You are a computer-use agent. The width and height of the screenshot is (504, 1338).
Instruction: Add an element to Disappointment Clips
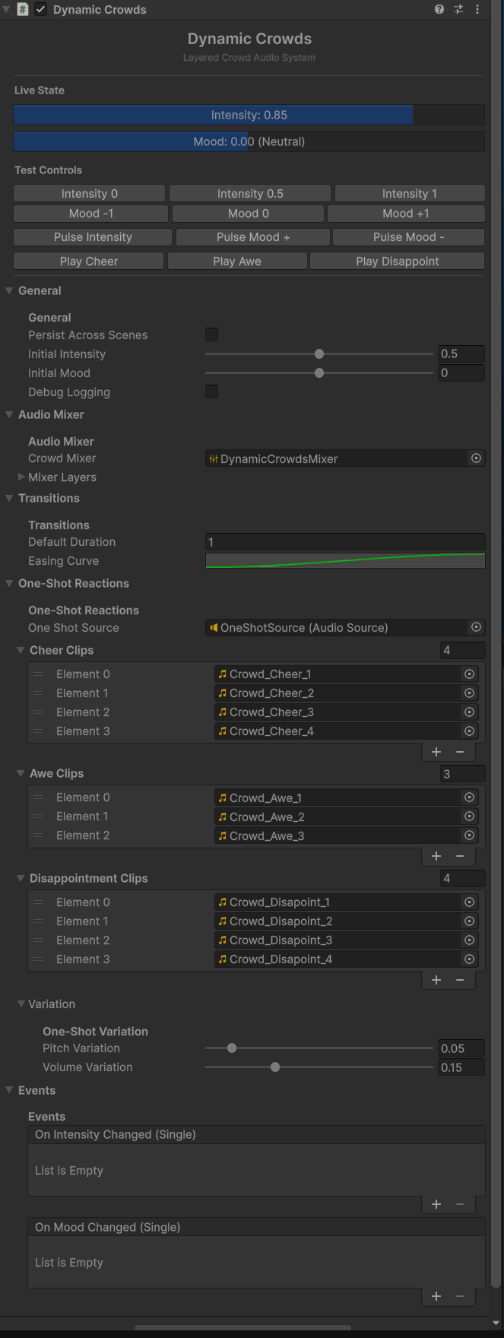436,979
